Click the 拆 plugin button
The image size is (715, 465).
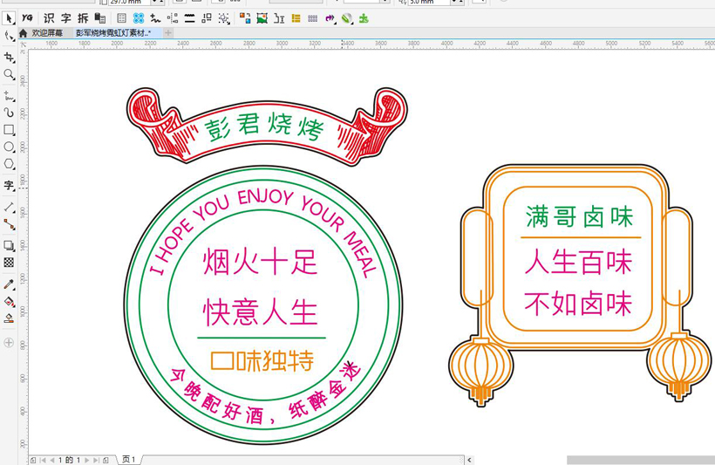tap(83, 18)
